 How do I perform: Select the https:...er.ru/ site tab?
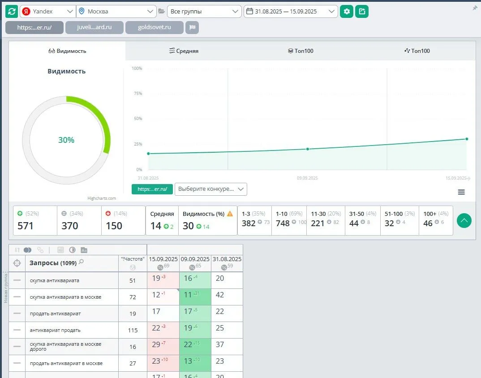[34, 27]
